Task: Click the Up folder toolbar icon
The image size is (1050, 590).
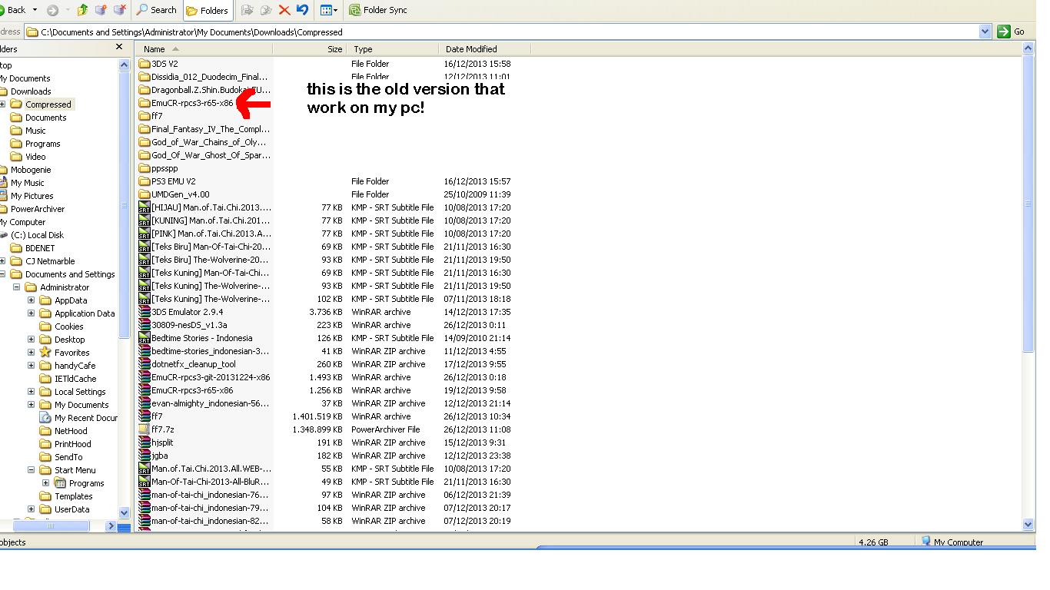Action: 82,10
